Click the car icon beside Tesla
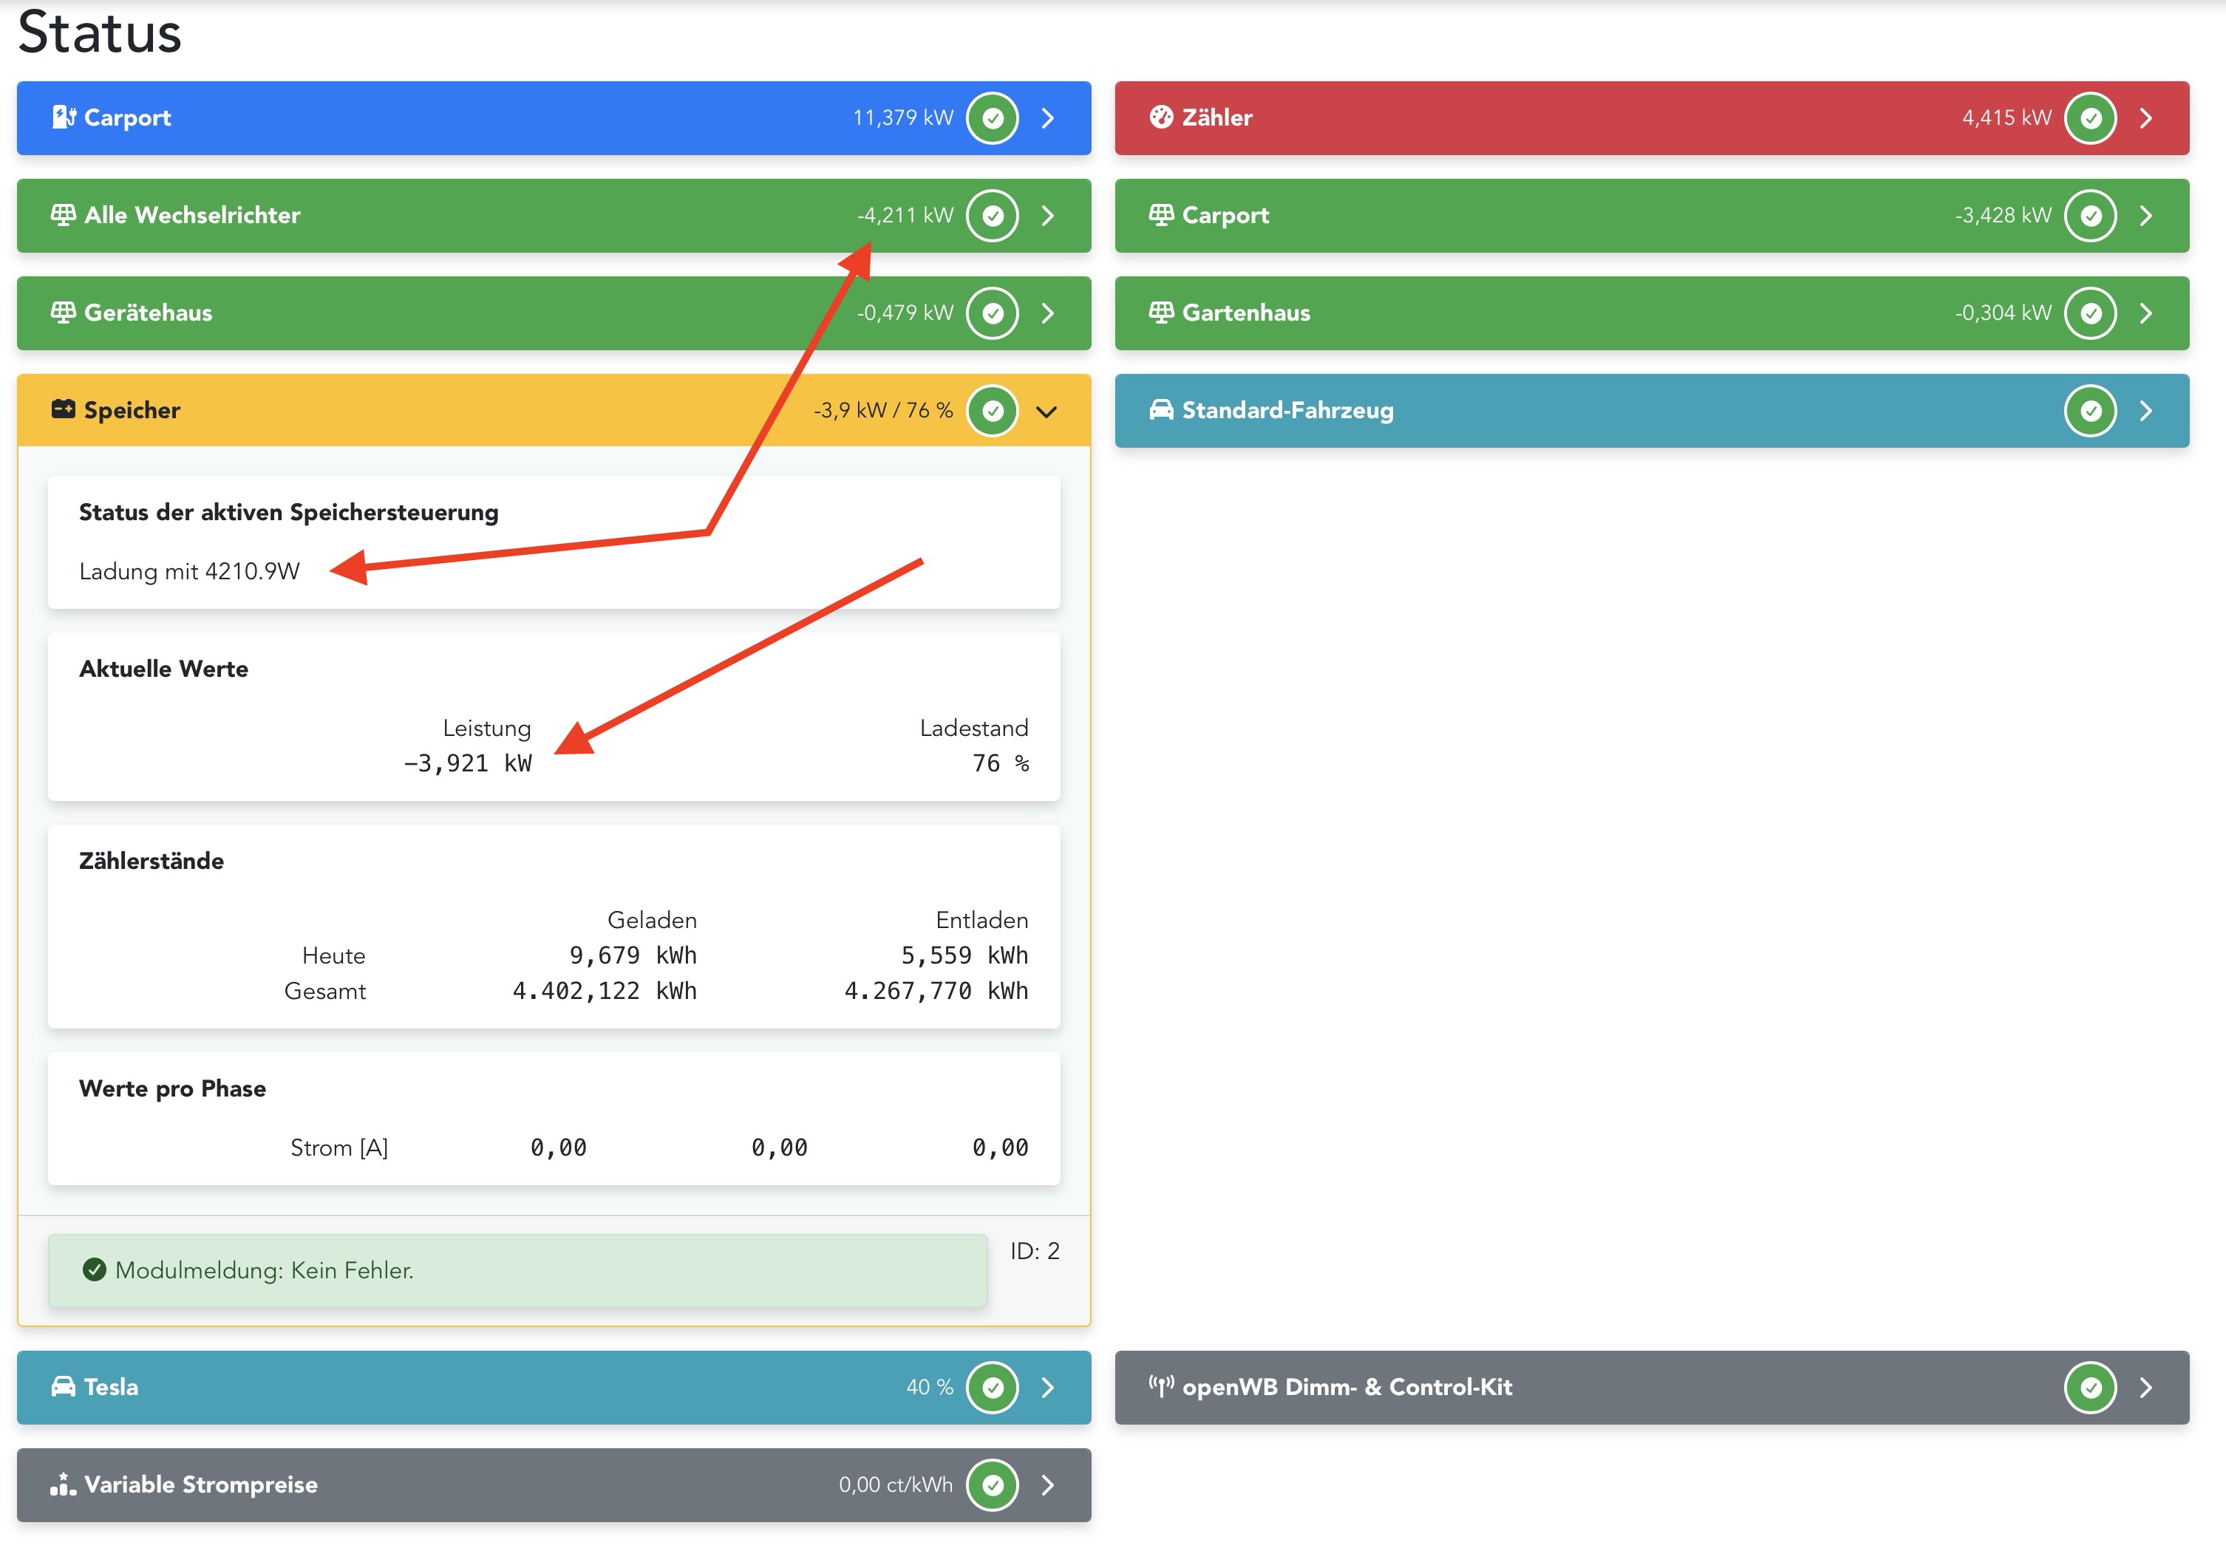The height and width of the screenshot is (1565, 2226). (x=63, y=1387)
